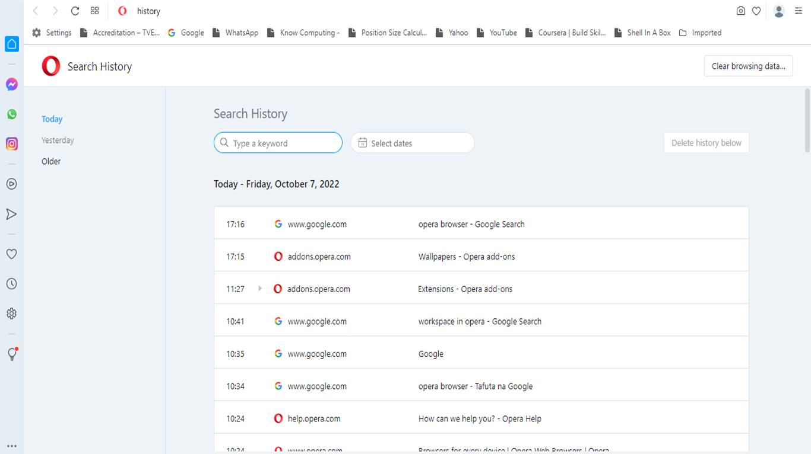Open Facebook Messenger from the sidebar
Screen dimensions: 811x454
(x=12, y=84)
